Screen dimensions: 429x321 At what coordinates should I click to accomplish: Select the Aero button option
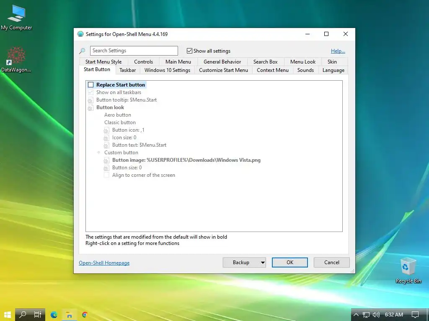click(118, 115)
